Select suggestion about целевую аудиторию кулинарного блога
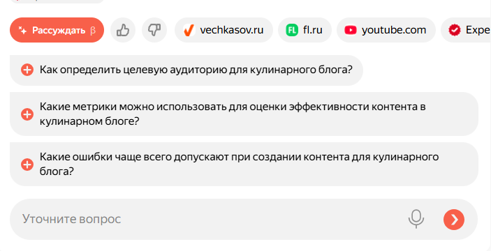491x251 pixels. pyautogui.click(x=186, y=70)
